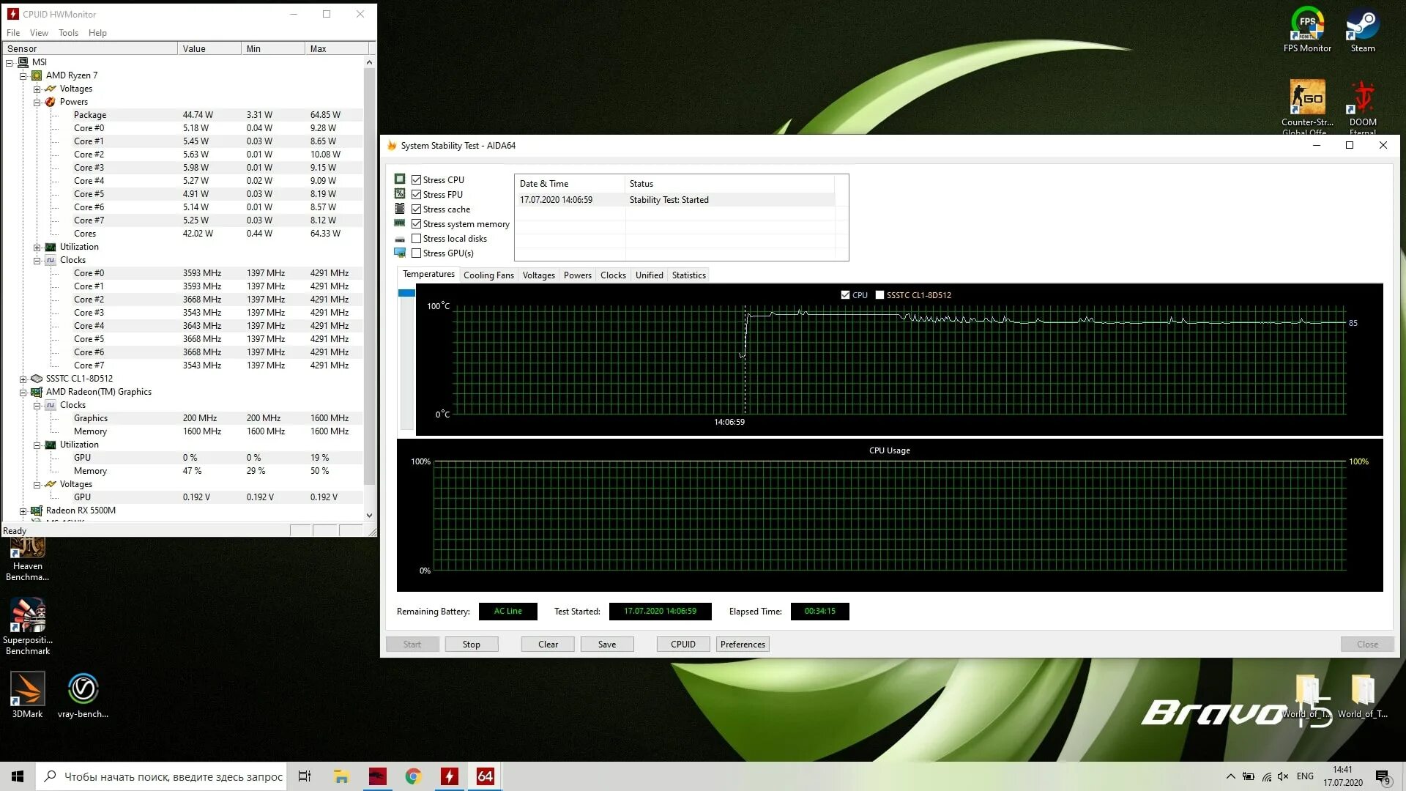Enable Stress local disks checkbox
Screen dimensions: 1406x791
coord(416,239)
